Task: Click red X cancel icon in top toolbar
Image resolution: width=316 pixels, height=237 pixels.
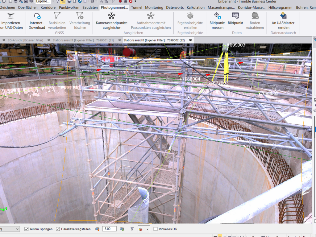Action: coord(131,2)
